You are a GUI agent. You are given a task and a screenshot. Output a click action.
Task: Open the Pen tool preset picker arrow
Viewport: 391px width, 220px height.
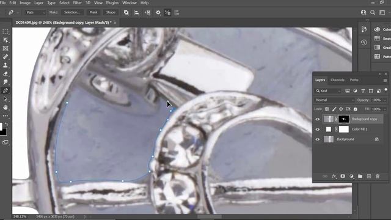coord(18,12)
